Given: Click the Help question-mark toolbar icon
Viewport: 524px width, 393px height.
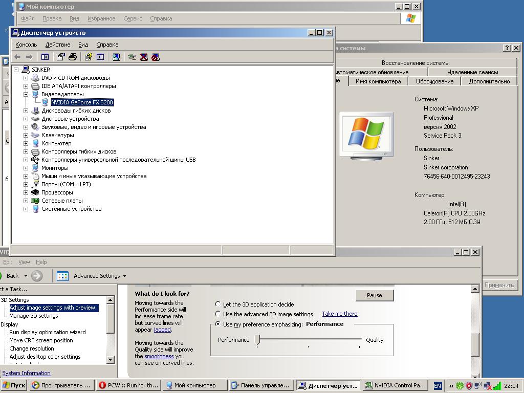Looking at the screenshot, I should pos(88,57).
